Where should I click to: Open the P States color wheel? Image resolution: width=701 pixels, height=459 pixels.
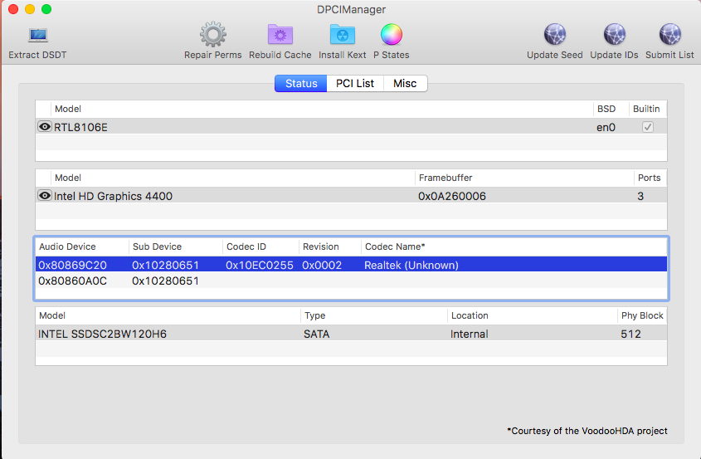391,35
